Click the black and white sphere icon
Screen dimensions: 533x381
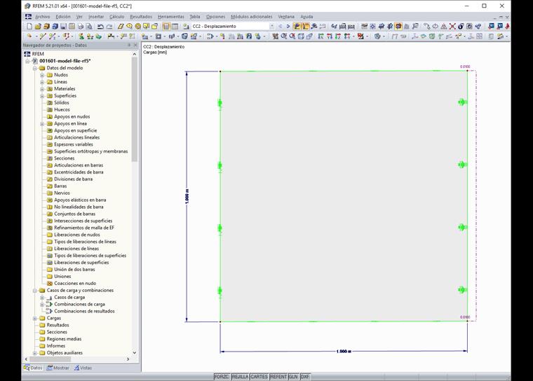461,26
